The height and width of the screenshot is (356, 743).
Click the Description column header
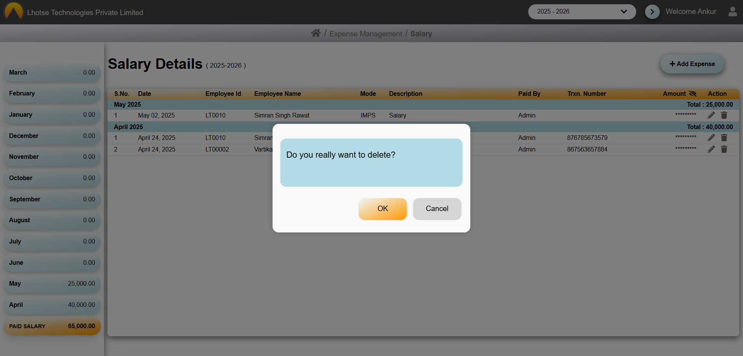point(406,94)
